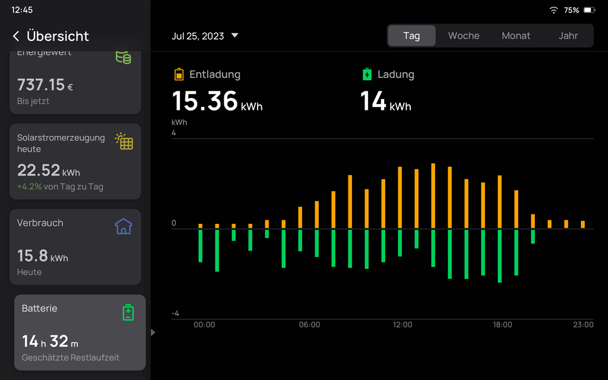Select the Monat tab

516,36
